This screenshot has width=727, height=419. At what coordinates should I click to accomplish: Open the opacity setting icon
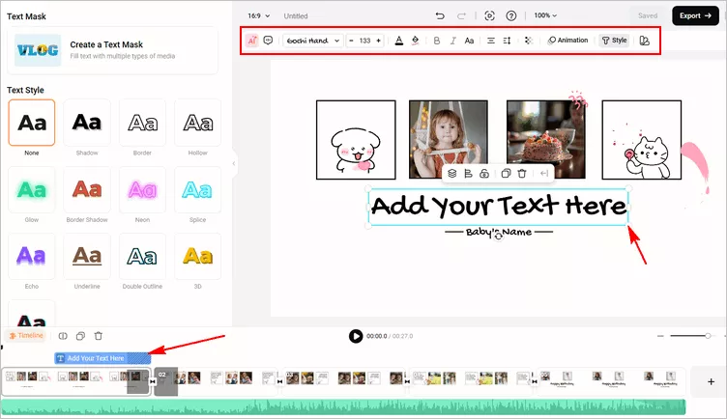coord(528,41)
